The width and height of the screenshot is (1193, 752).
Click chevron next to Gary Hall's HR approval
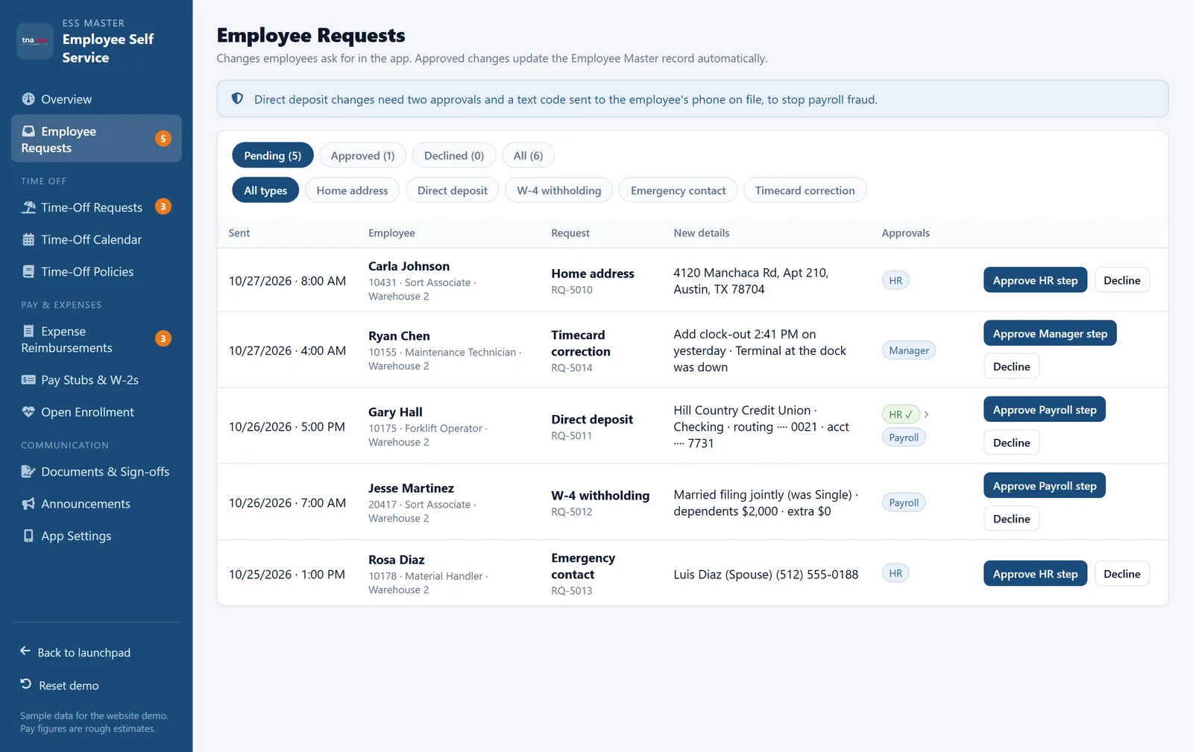tap(926, 414)
